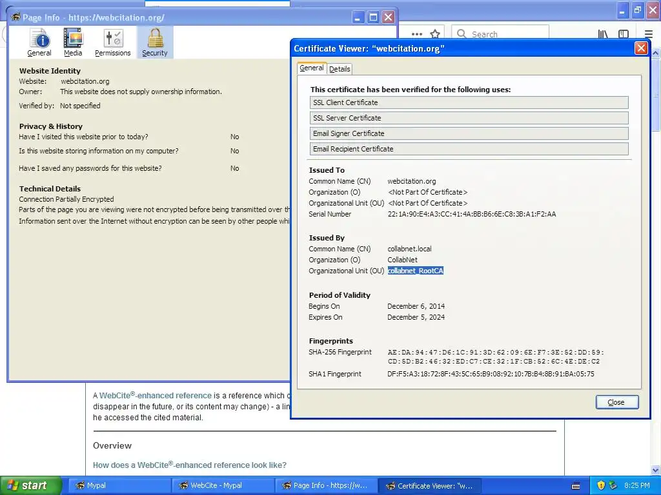Open the browser hamburger menu
This screenshot has width=661, height=495.
tap(649, 34)
